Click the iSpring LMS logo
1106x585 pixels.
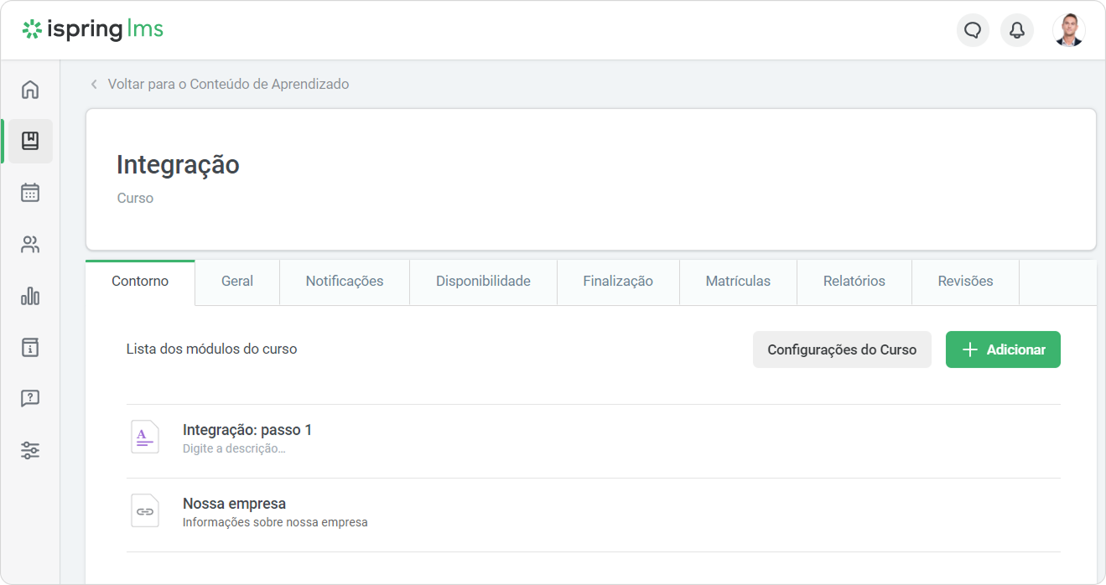pyautogui.click(x=93, y=30)
